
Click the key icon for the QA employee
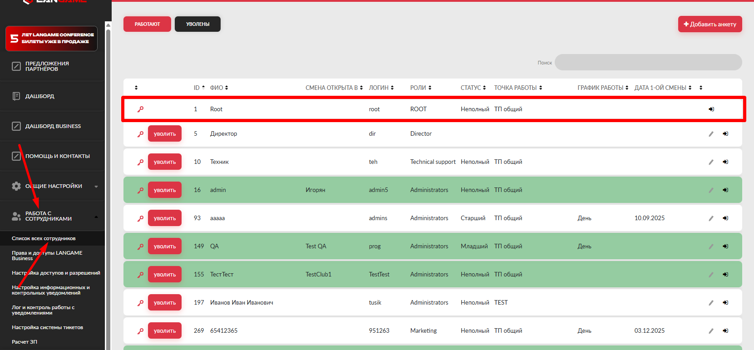point(140,246)
